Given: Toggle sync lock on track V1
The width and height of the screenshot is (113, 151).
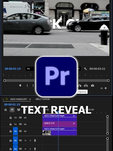Looking at the screenshot, I should pos(20,131).
